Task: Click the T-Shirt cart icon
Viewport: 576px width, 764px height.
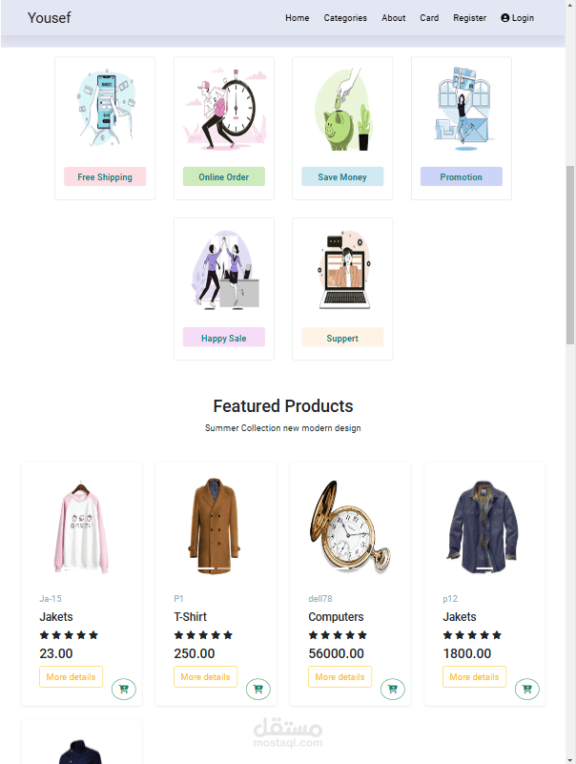Action: tap(258, 689)
